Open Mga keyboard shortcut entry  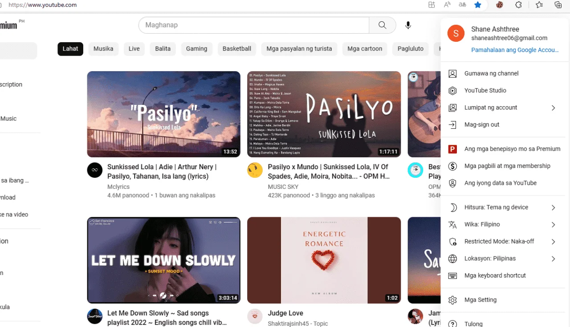coord(505,275)
